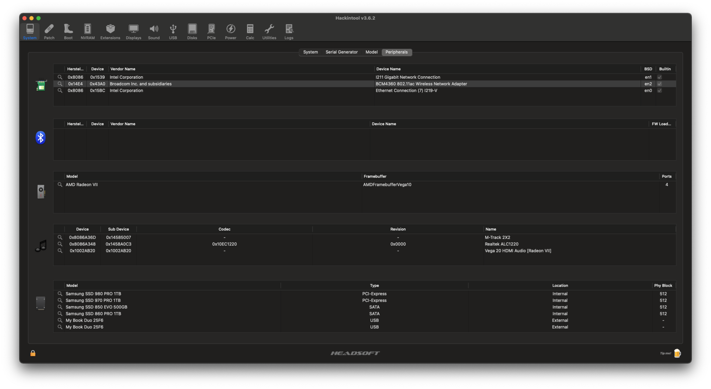Viewport: 711px width, 389px height.
Task: Toggle Builtin checkbox for en2
Action: [x=660, y=84]
